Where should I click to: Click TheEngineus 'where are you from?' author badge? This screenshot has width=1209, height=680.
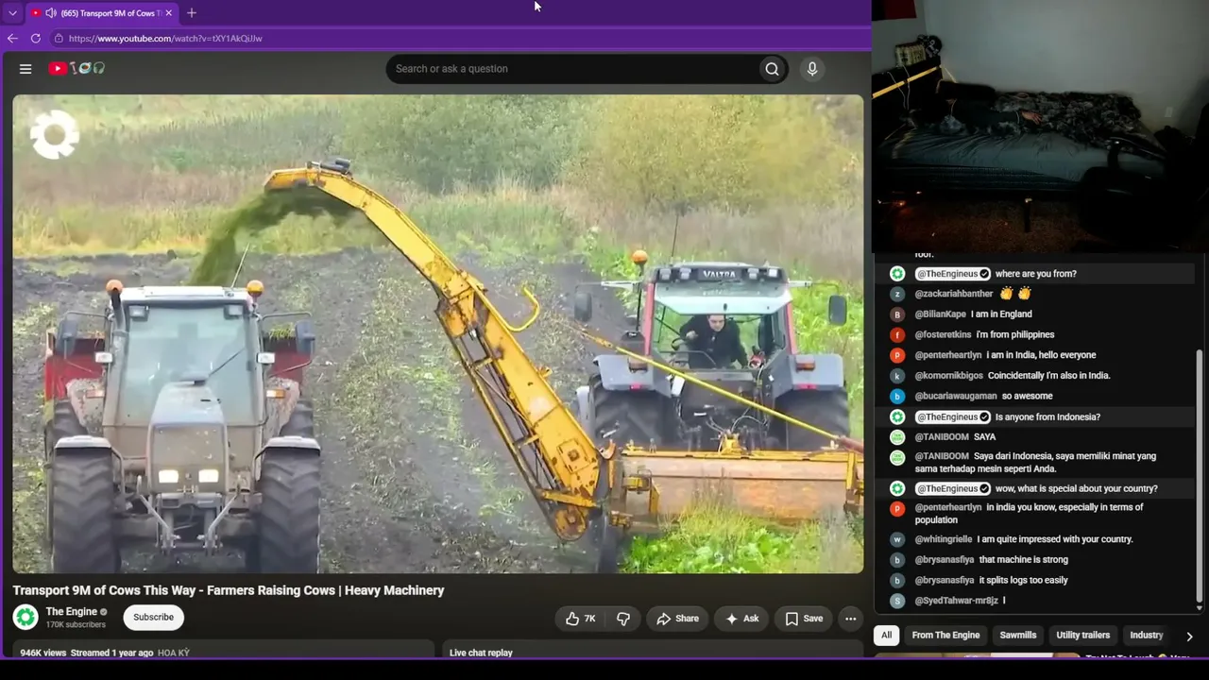tap(953, 274)
